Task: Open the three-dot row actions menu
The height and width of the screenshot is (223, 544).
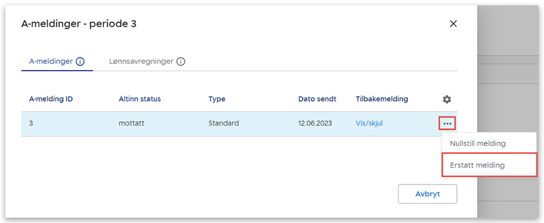Action: [x=447, y=123]
